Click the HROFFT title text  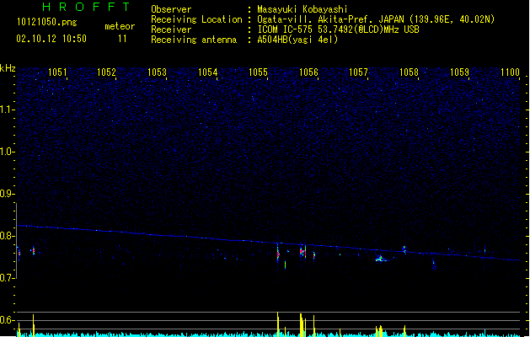[86, 7]
